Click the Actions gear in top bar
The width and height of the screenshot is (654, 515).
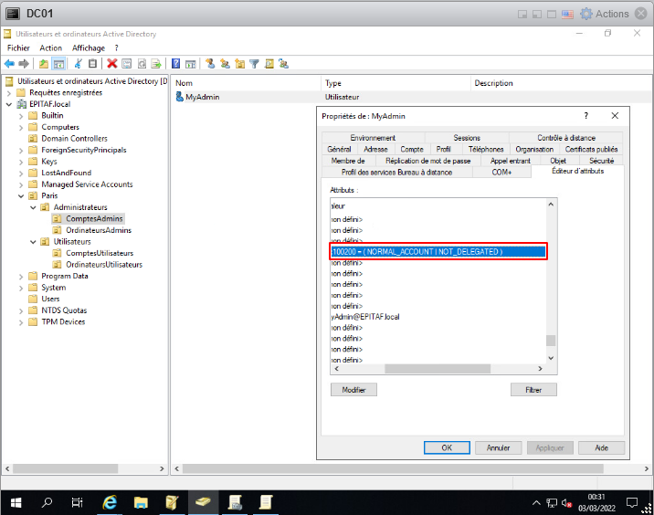(605, 14)
